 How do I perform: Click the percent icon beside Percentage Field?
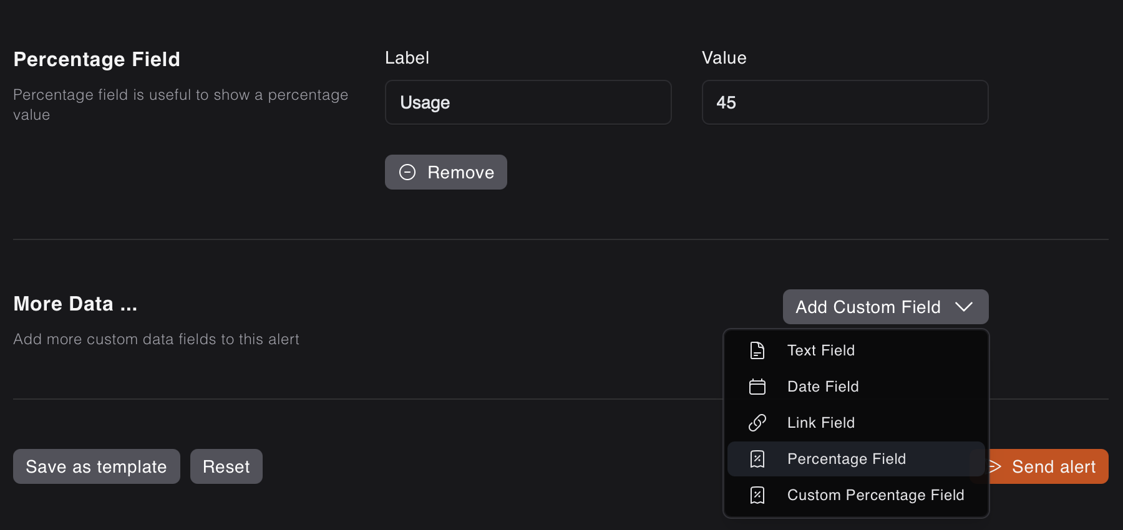(757, 459)
